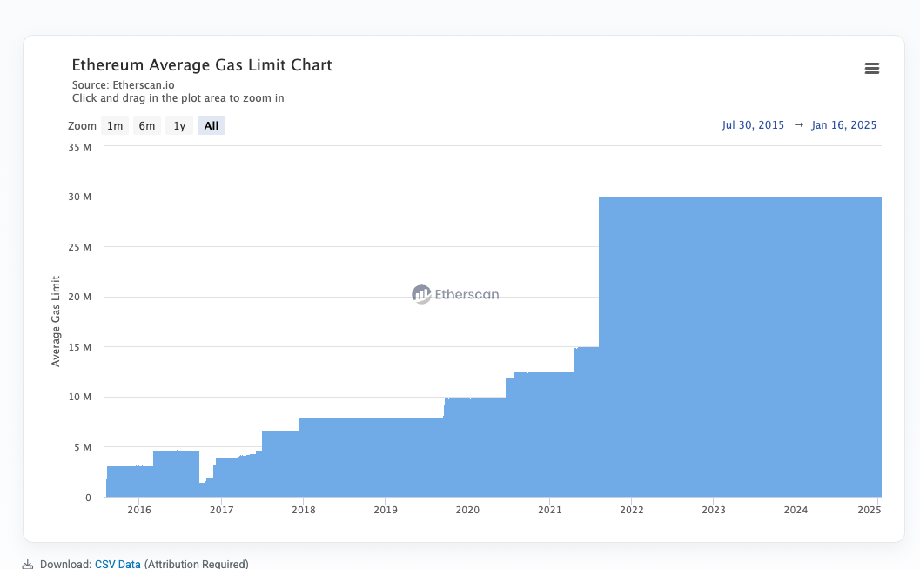Click the Zoom label before range buttons
The width and height of the screenshot is (920, 569).
[x=82, y=126]
